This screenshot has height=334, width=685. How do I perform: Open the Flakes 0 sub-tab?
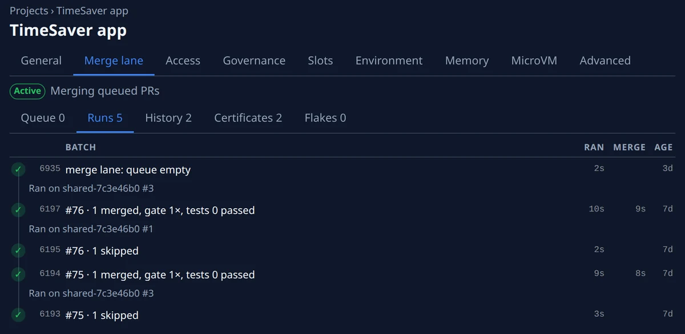click(x=325, y=118)
